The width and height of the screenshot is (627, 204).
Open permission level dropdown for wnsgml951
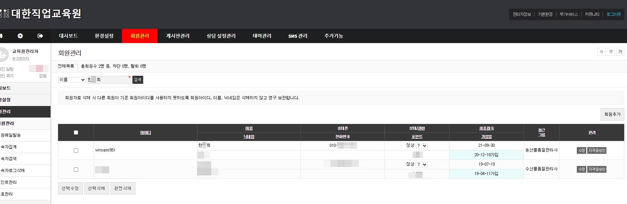421,146
